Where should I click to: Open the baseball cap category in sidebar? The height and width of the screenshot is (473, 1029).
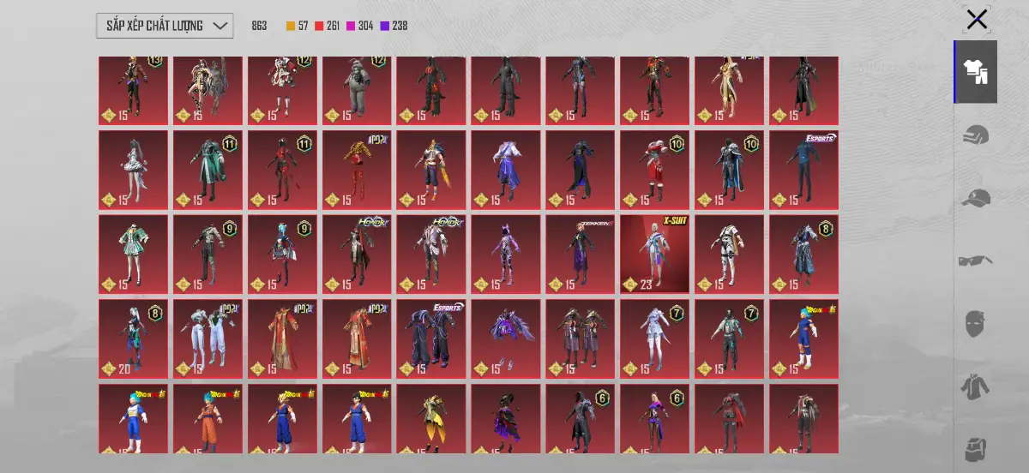(976, 198)
